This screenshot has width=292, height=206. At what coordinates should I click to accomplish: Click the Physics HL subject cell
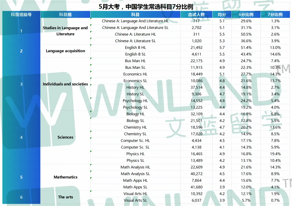135,154
